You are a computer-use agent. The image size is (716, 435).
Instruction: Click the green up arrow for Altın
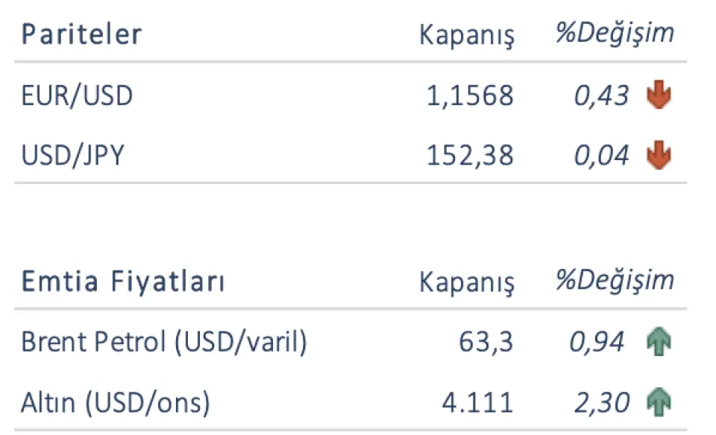[659, 403]
